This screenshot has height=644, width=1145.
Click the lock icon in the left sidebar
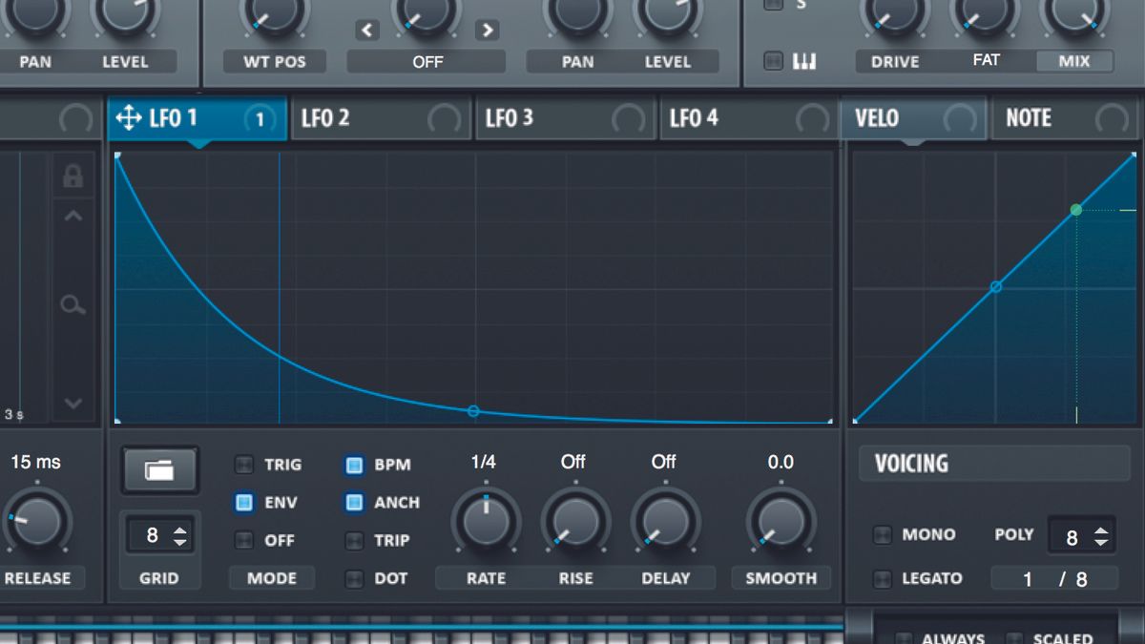tap(73, 177)
